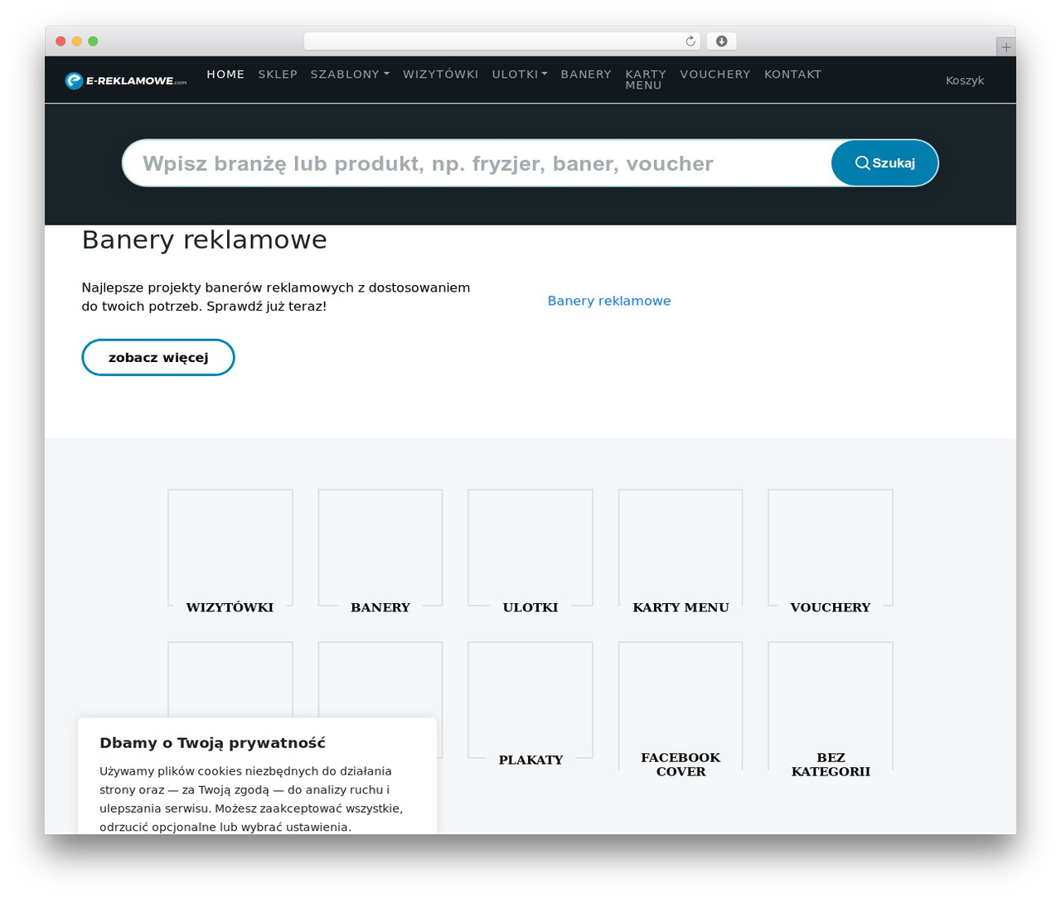
Task: Click the Banery reklamowe heading
Action: pos(205,240)
